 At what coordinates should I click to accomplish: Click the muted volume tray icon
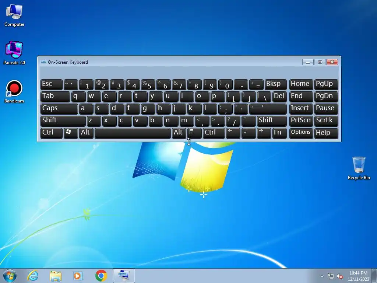[340, 276]
